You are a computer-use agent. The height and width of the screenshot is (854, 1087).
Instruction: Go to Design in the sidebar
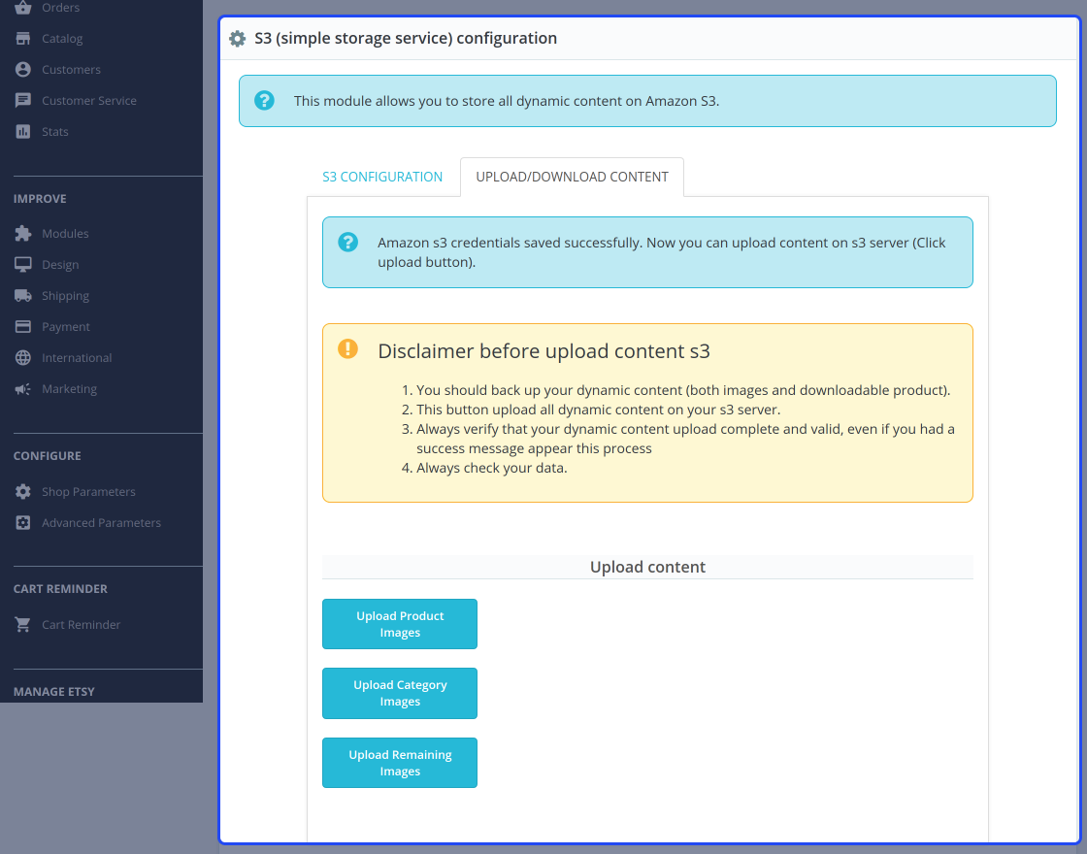point(60,265)
